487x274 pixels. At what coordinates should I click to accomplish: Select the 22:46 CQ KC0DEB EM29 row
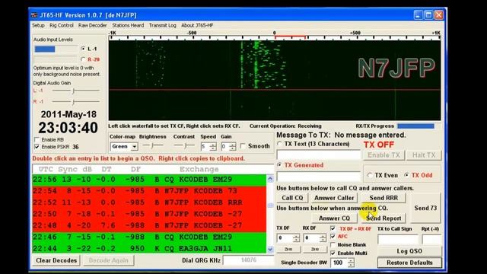click(x=149, y=237)
